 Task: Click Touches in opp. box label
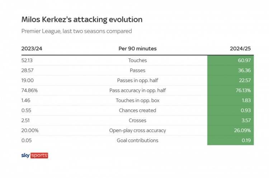(x=138, y=100)
